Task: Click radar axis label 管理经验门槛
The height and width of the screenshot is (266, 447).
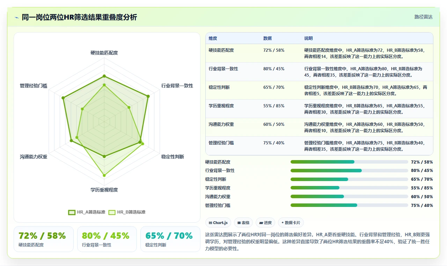Action: pyautogui.click(x=34, y=86)
